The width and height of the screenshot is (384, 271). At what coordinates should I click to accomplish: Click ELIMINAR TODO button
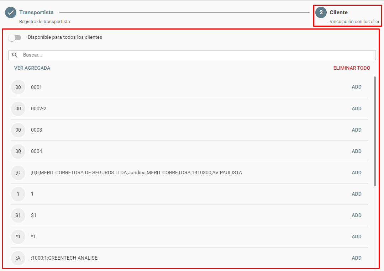[352, 68]
